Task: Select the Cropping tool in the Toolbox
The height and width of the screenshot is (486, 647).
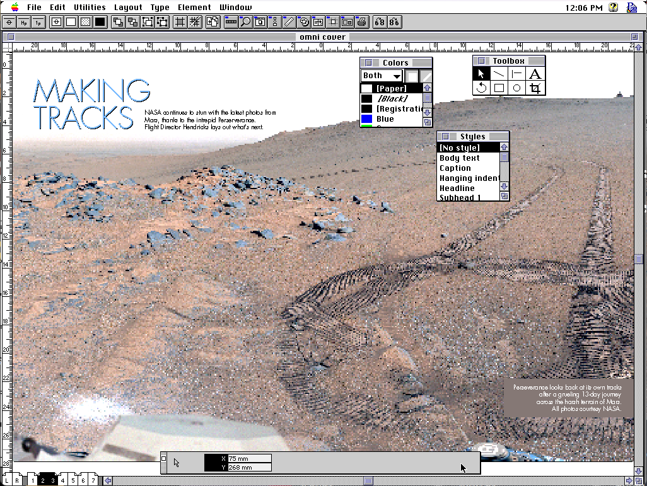Action: (533, 88)
